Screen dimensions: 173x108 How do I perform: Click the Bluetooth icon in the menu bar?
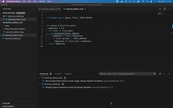tap(134, 1)
